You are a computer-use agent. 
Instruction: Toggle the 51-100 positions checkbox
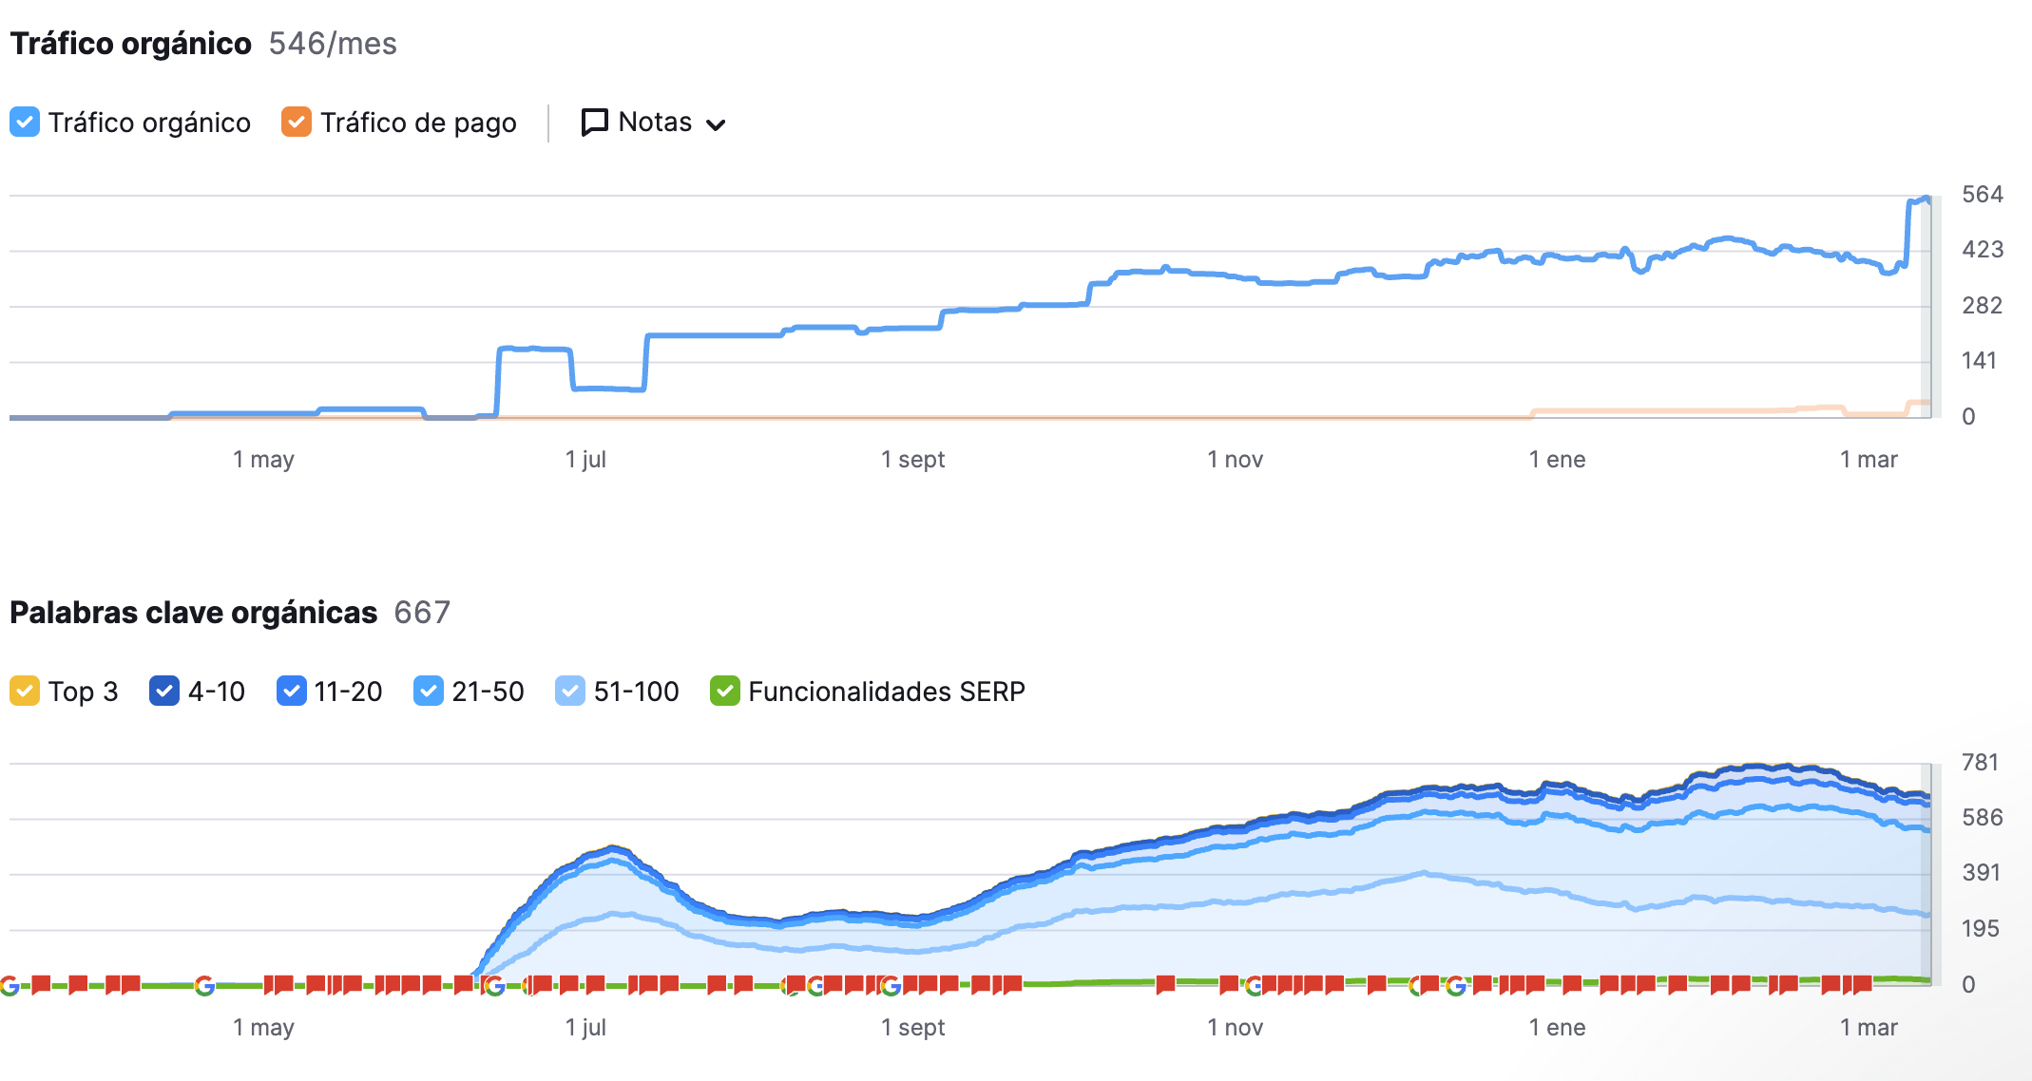coord(570,692)
